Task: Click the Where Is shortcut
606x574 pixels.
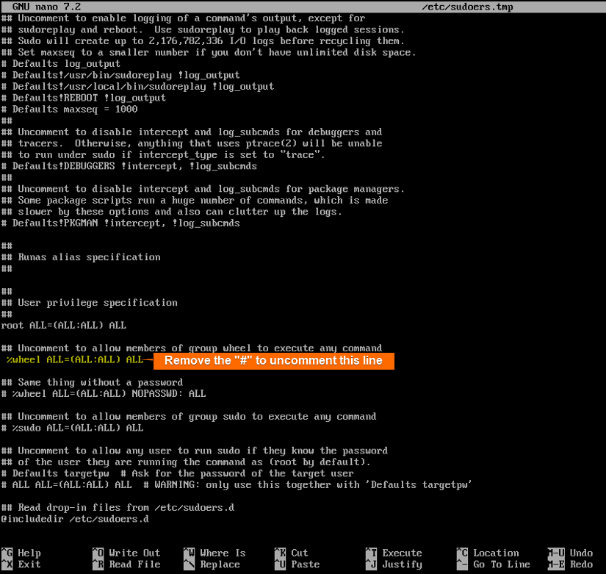Action: coord(214,553)
